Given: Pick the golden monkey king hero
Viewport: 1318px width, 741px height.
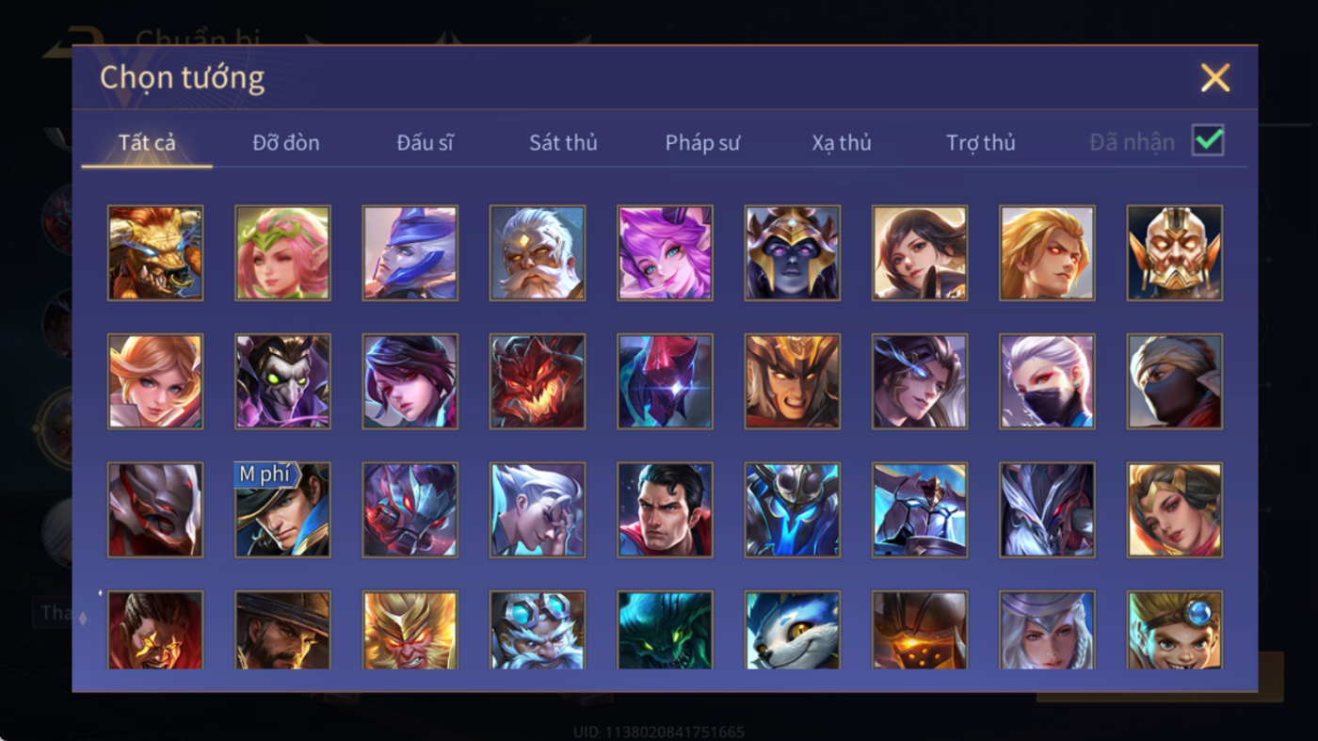Looking at the screenshot, I should click(410, 630).
